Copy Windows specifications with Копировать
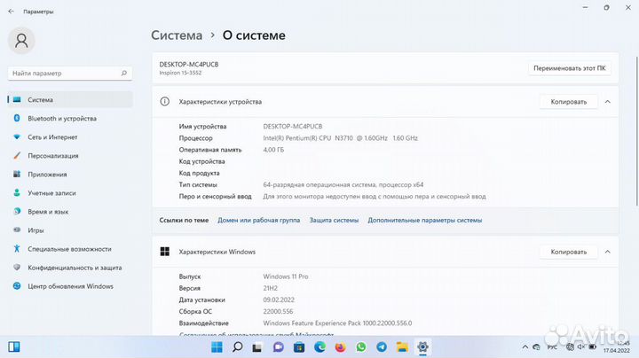The height and width of the screenshot is (358, 639). coord(569,252)
